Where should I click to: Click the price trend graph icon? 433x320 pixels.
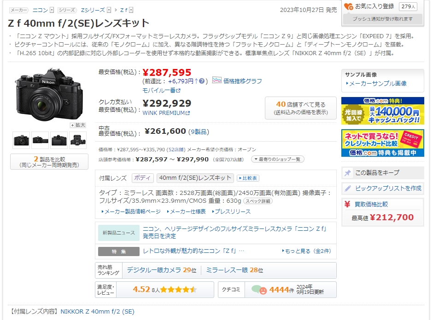[216, 81]
